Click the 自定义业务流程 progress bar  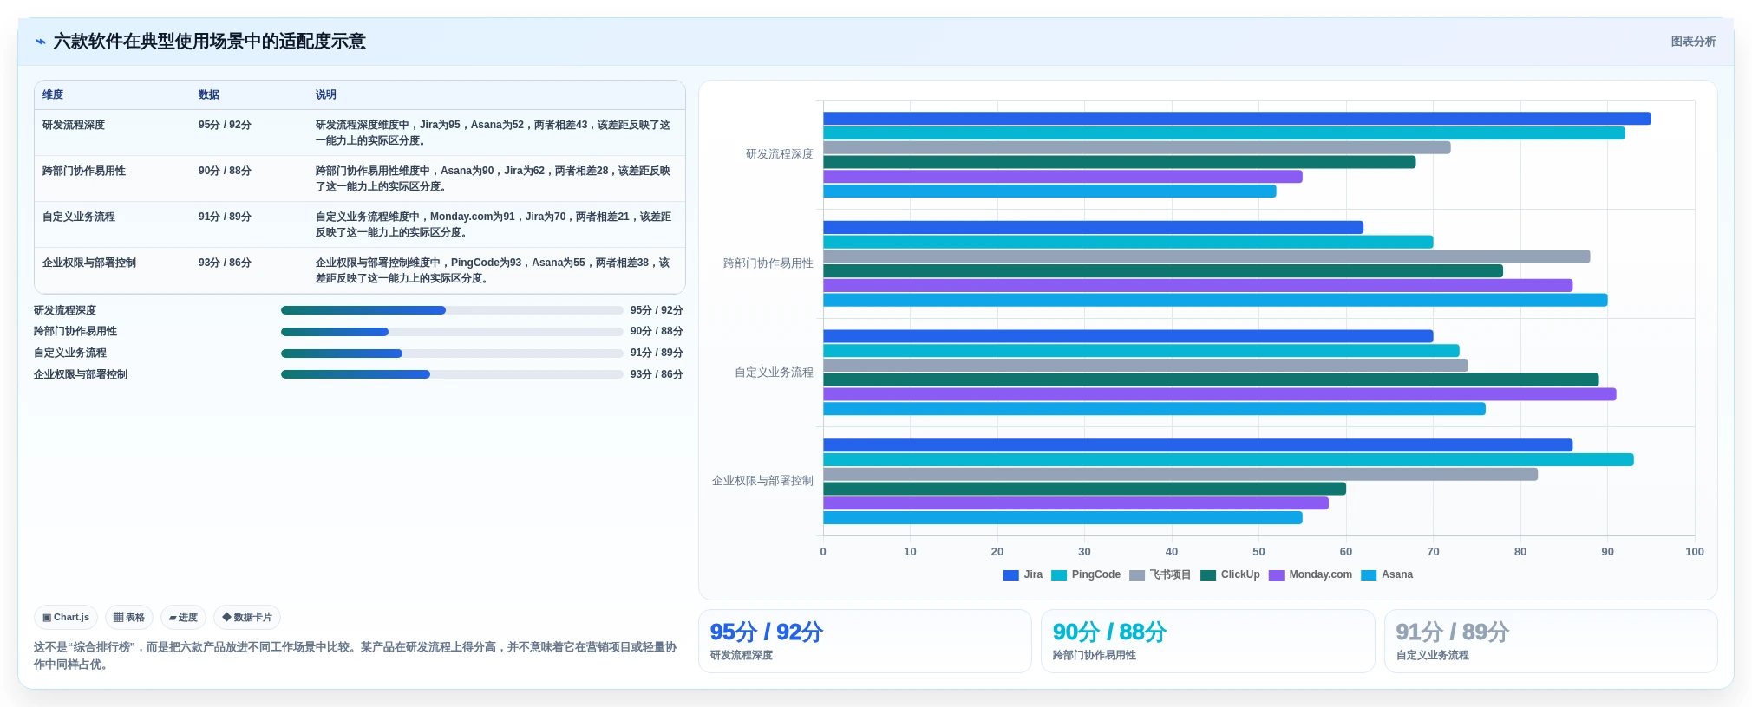pos(452,353)
